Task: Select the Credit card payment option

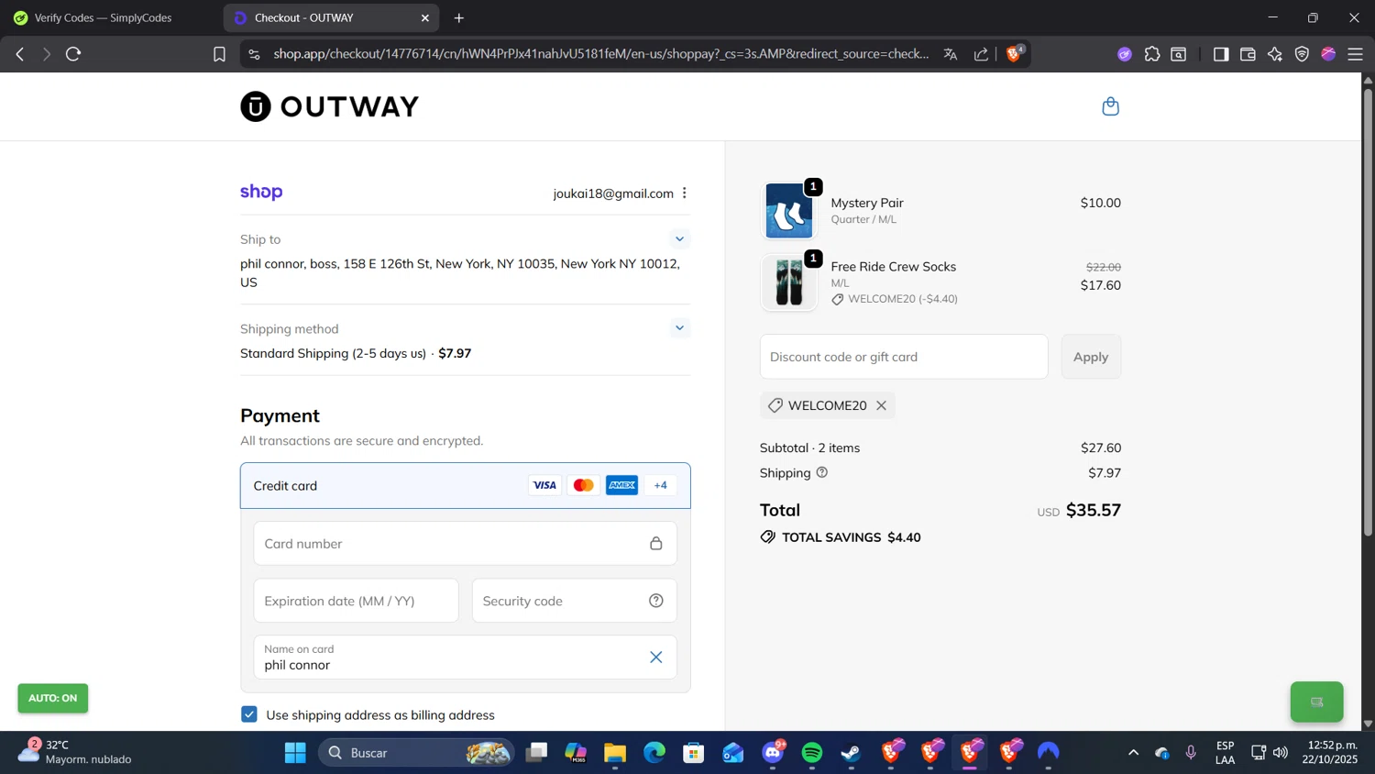Action: pos(466,485)
